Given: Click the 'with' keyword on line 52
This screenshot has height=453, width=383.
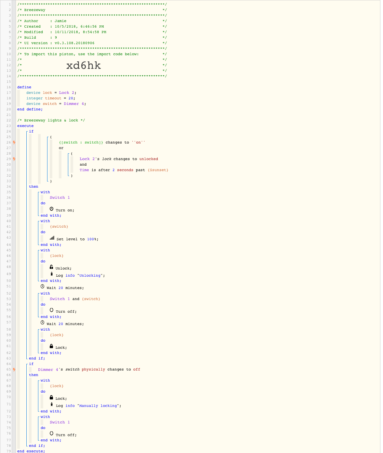Looking at the screenshot, I should click(x=45, y=293).
